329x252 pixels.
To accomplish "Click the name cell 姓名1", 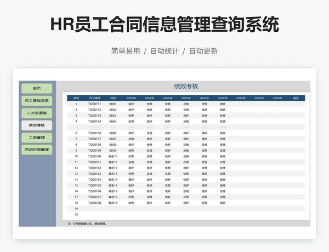I will tap(113, 104).
